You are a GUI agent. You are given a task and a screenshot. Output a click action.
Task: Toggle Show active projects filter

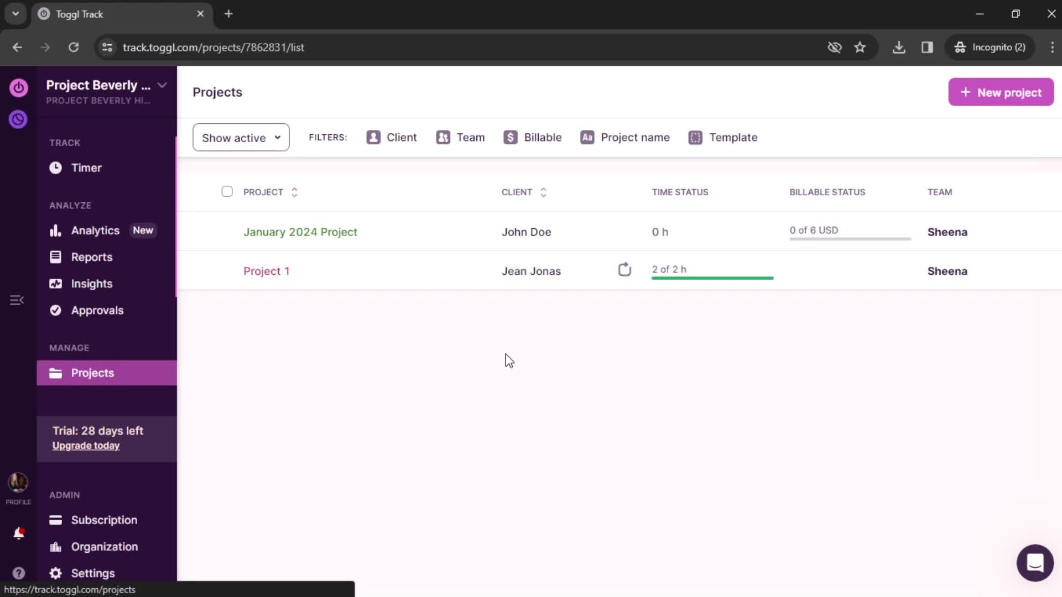[241, 137]
